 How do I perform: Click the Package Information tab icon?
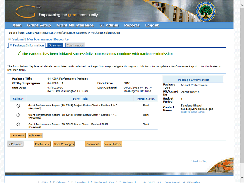[11, 45]
